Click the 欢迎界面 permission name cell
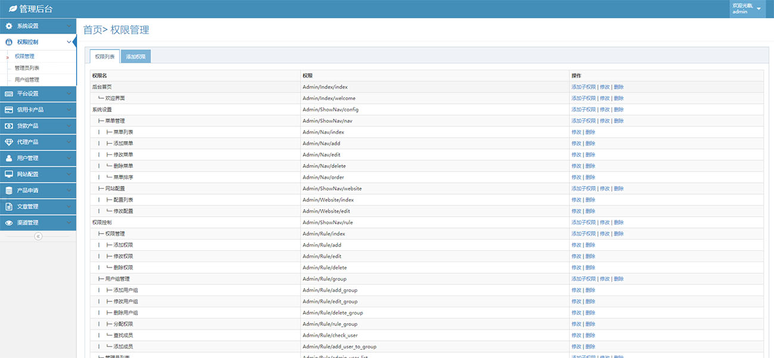The height and width of the screenshot is (358, 774). [195, 98]
